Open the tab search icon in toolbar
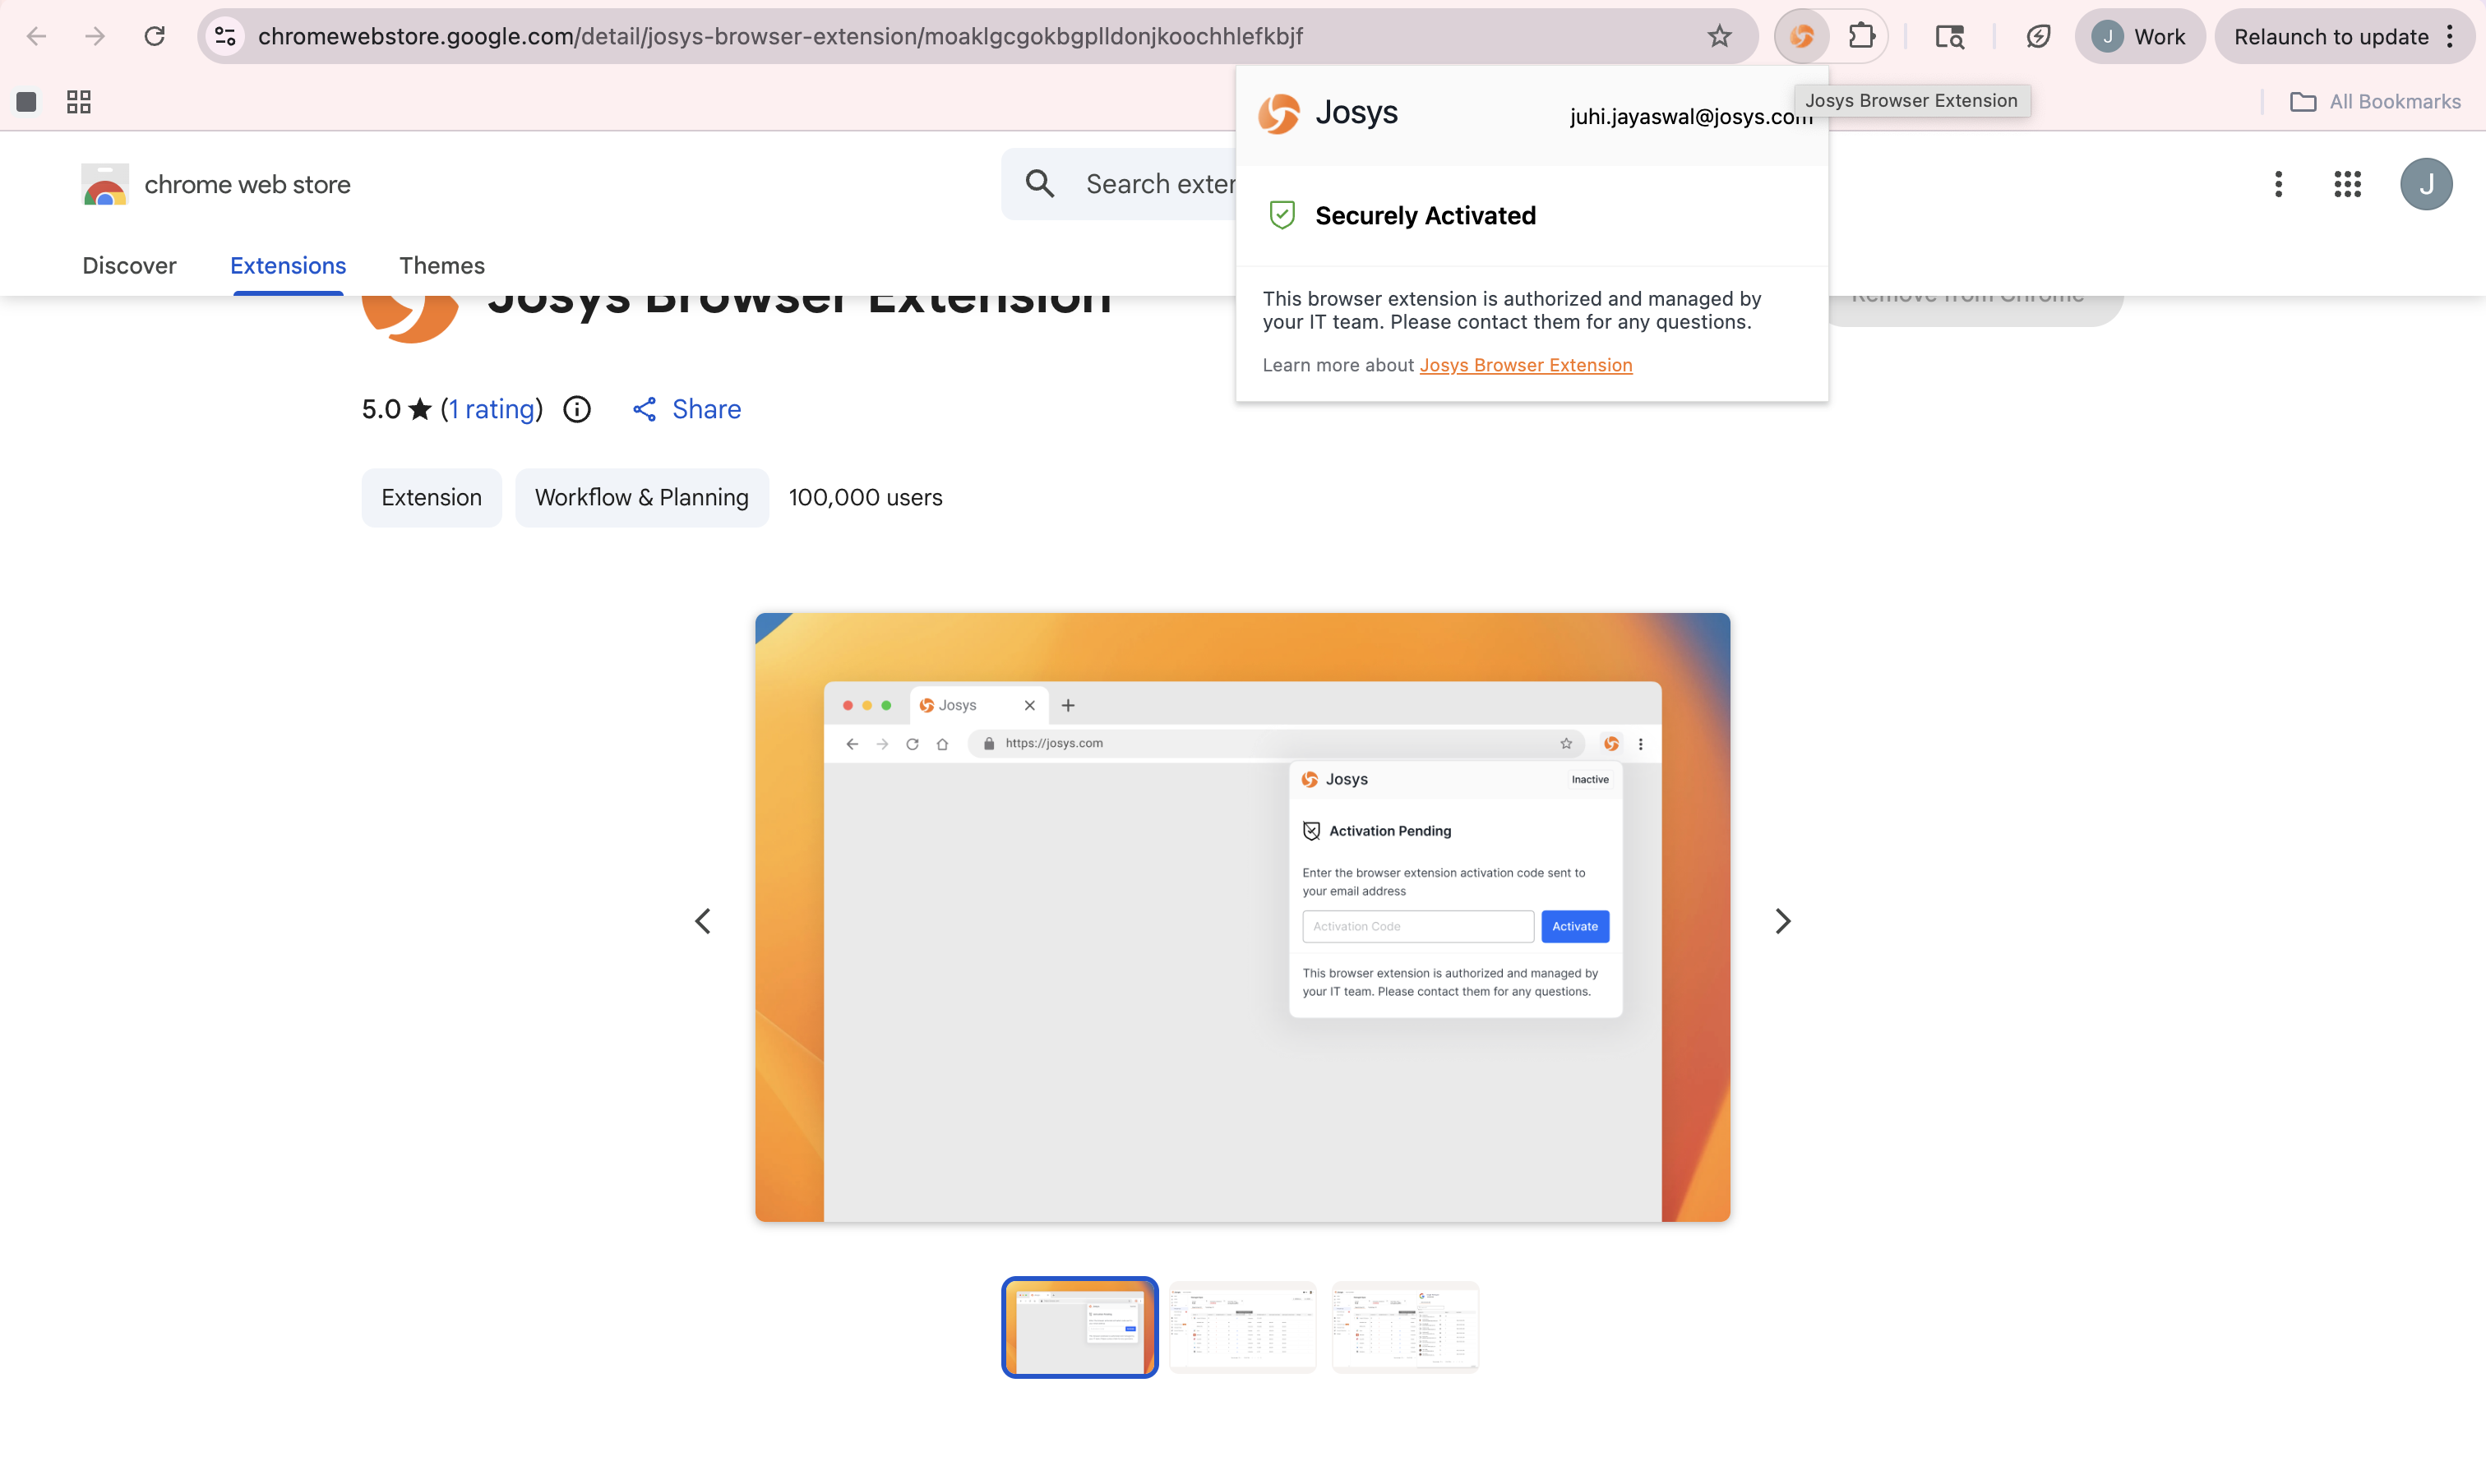Viewport: 2486px width, 1484px height. (1949, 37)
